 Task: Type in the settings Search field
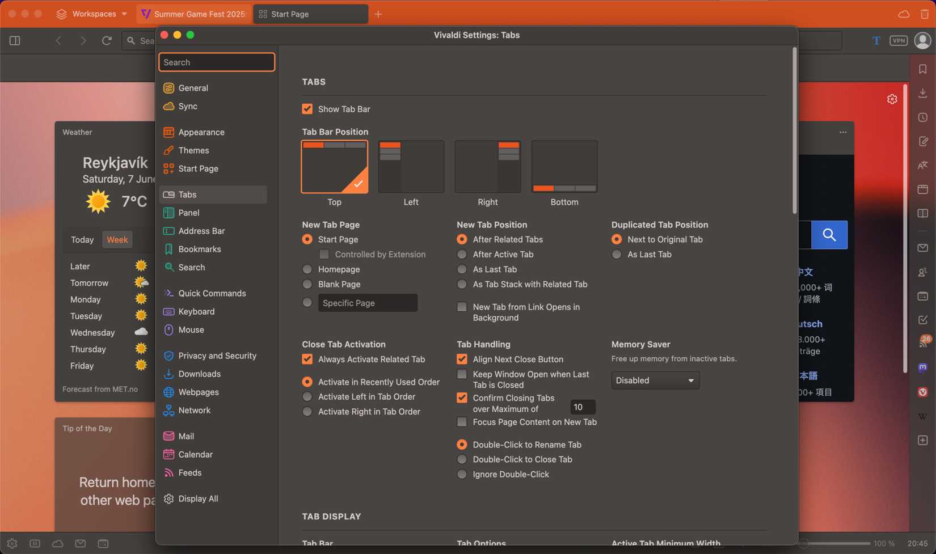coord(217,62)
